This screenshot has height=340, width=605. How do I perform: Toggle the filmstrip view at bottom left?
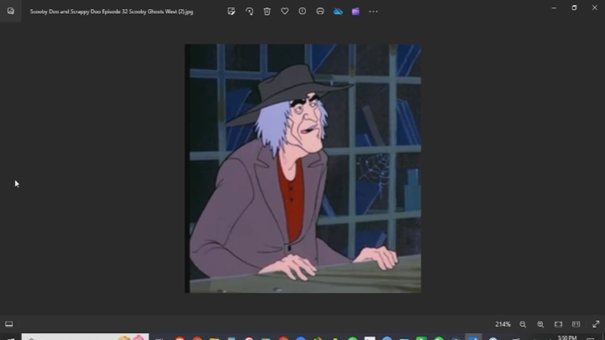pos(9,324)
